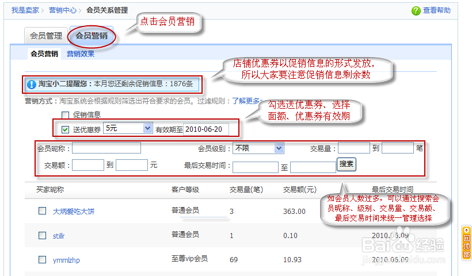Click the 最后交易时间 end date field

click(x=313, y=167)
